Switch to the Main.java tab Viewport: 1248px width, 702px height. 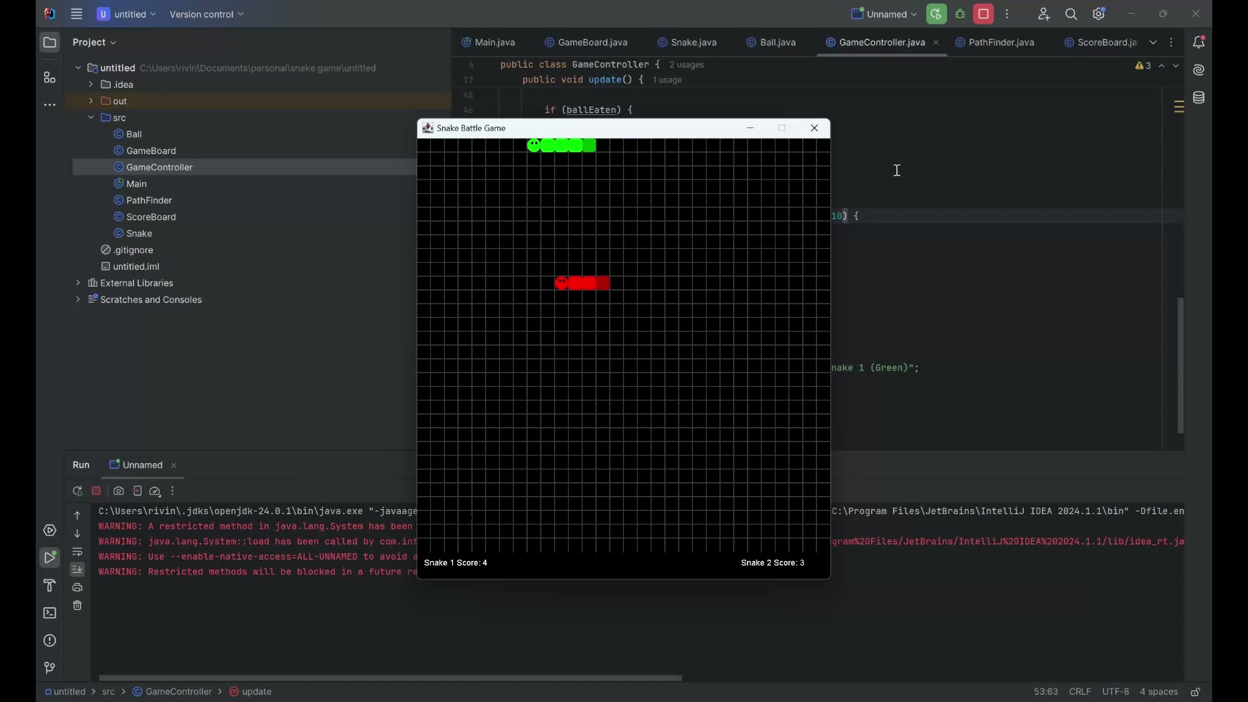click(x=489, y=43)
